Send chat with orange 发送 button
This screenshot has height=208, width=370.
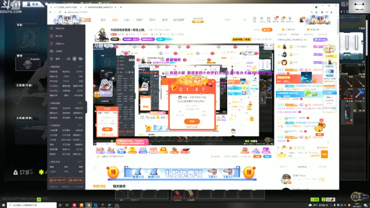325,154
